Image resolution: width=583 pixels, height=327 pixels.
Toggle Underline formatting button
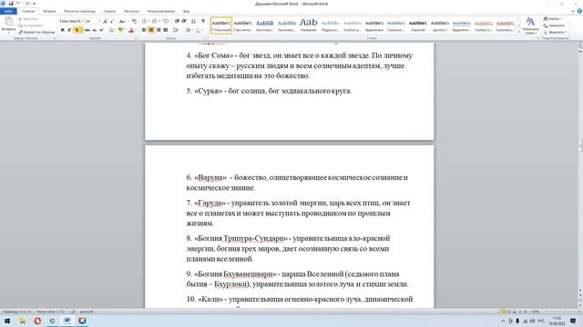click(x=77, y=30)
